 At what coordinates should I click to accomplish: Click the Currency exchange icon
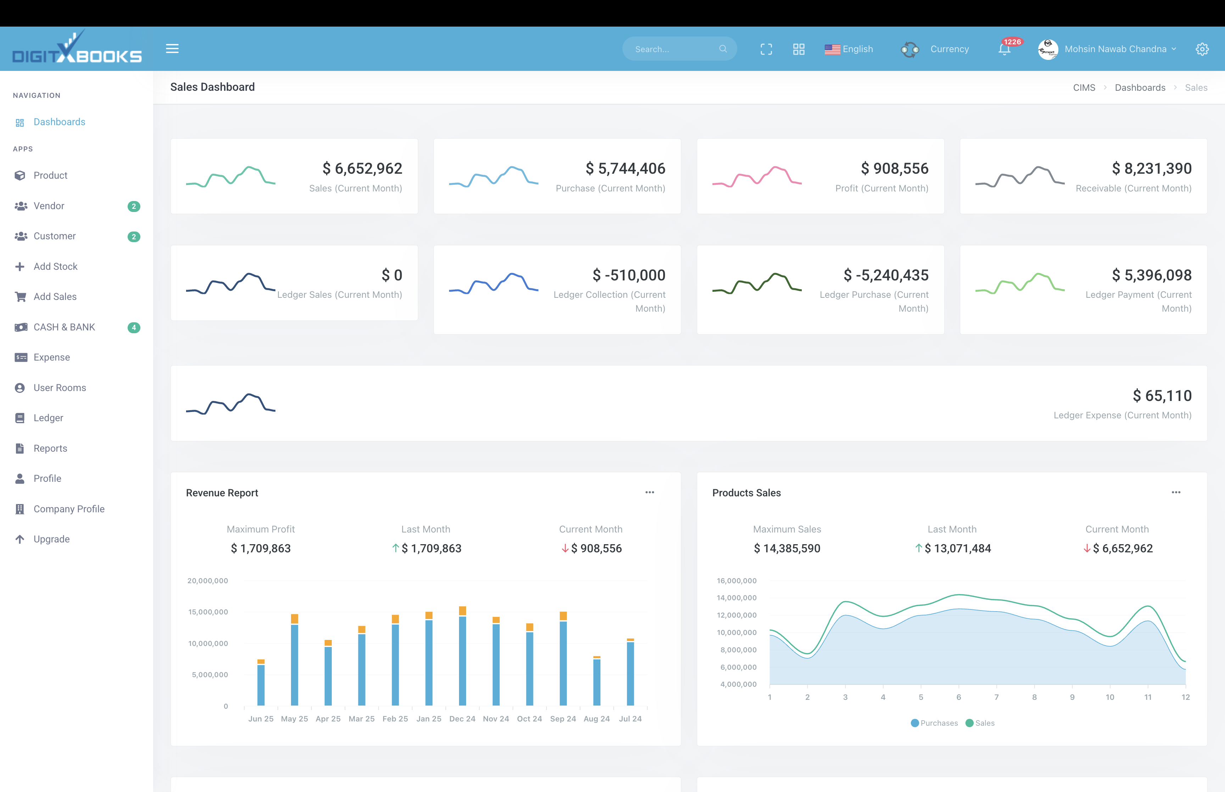click(x=910, y=49)
